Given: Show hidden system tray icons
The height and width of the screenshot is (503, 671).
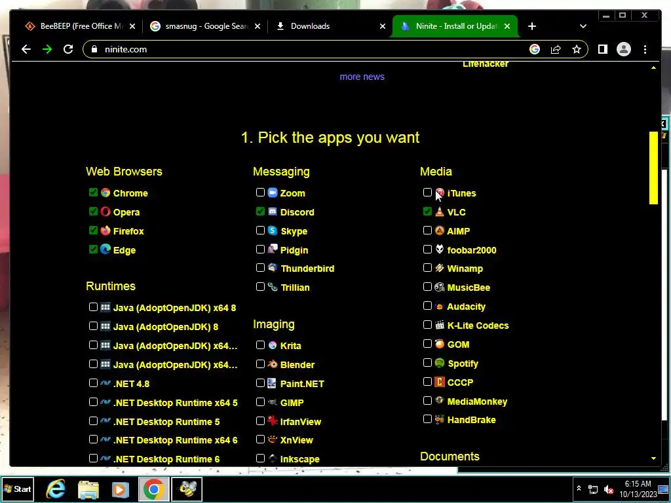Looking at the screenshot, I should click(x=579, y=489).
